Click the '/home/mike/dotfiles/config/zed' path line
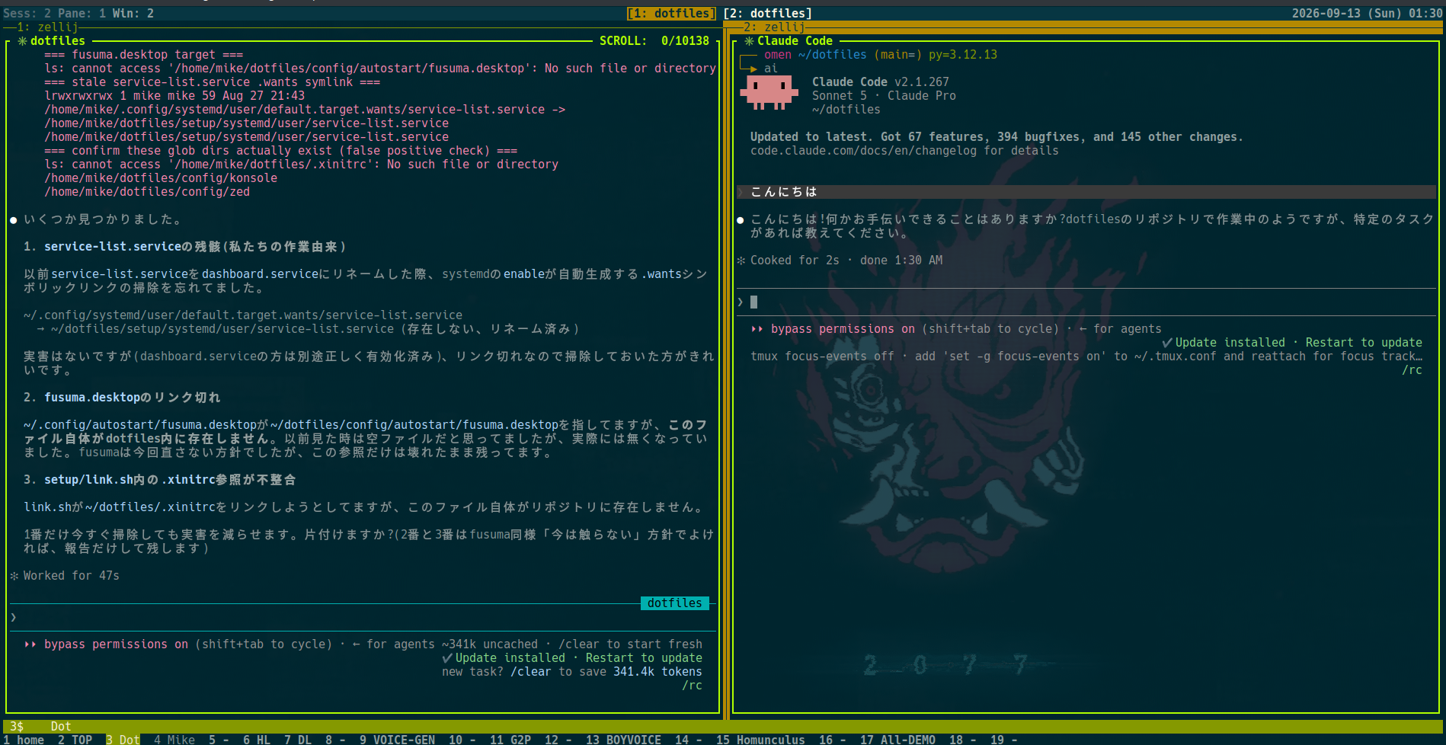The height and width of the screenshot is (745, 1446). pos(147,192)
